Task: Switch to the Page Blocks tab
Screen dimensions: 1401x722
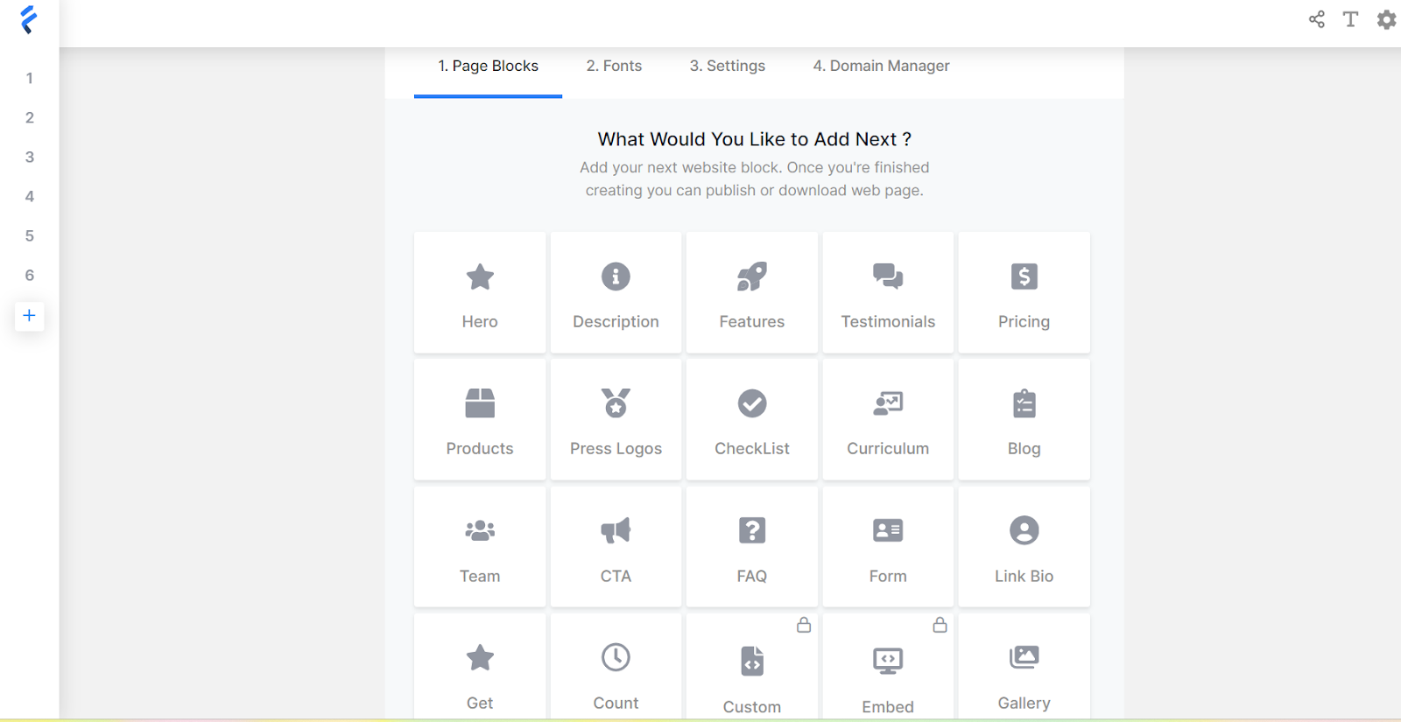Action: pos(489,67)
